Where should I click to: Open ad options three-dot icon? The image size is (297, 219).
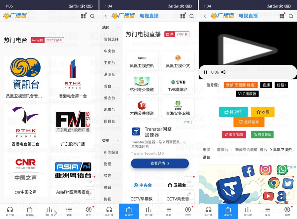pyautogui.click(x=192, y=122)
